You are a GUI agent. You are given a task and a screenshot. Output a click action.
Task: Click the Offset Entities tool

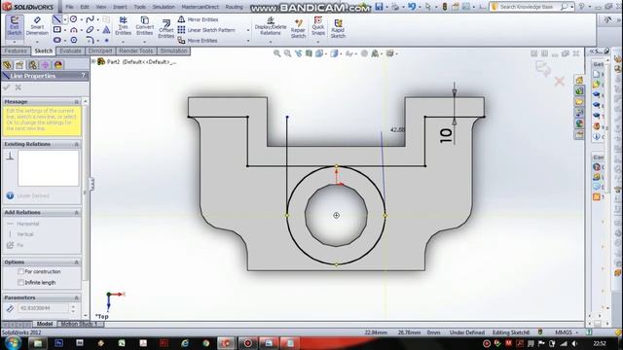coord(166,28)
